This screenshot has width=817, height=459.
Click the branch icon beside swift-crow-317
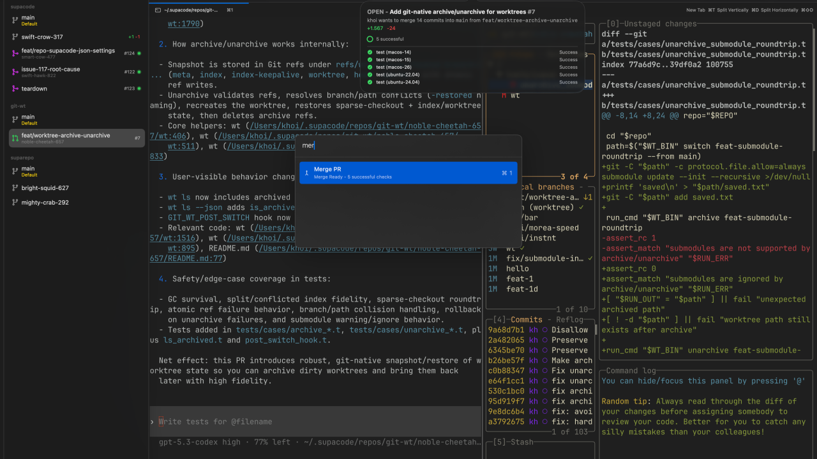[15, 37]
